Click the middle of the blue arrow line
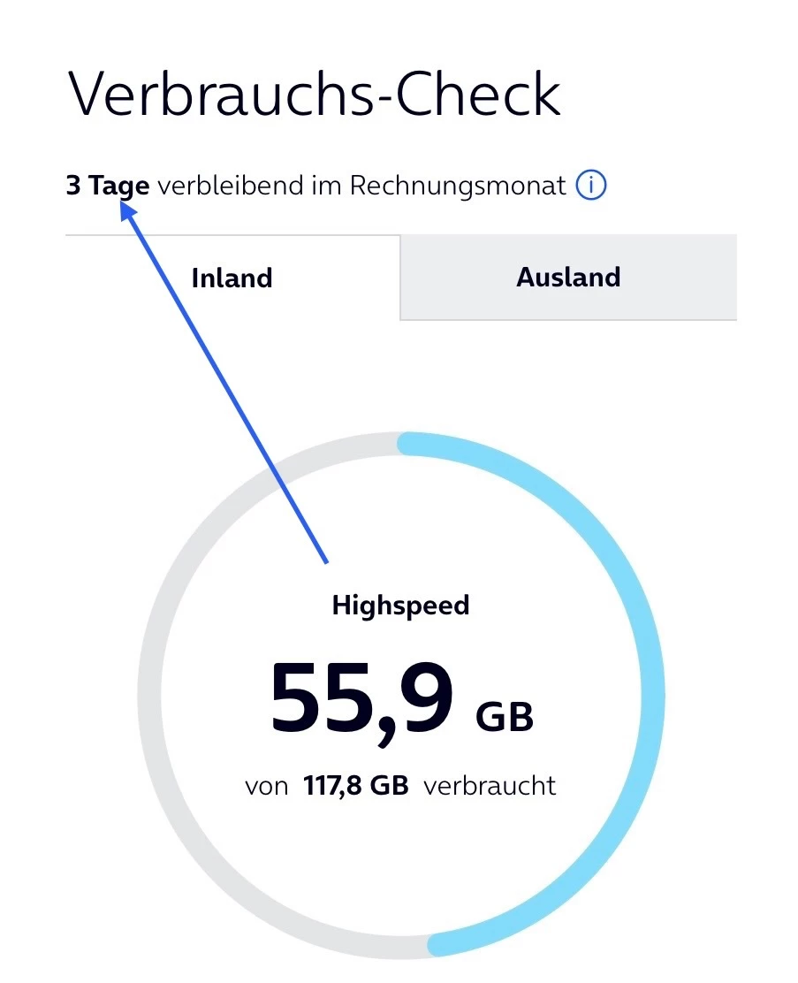The image size is (798, 983). coord(227,385)
